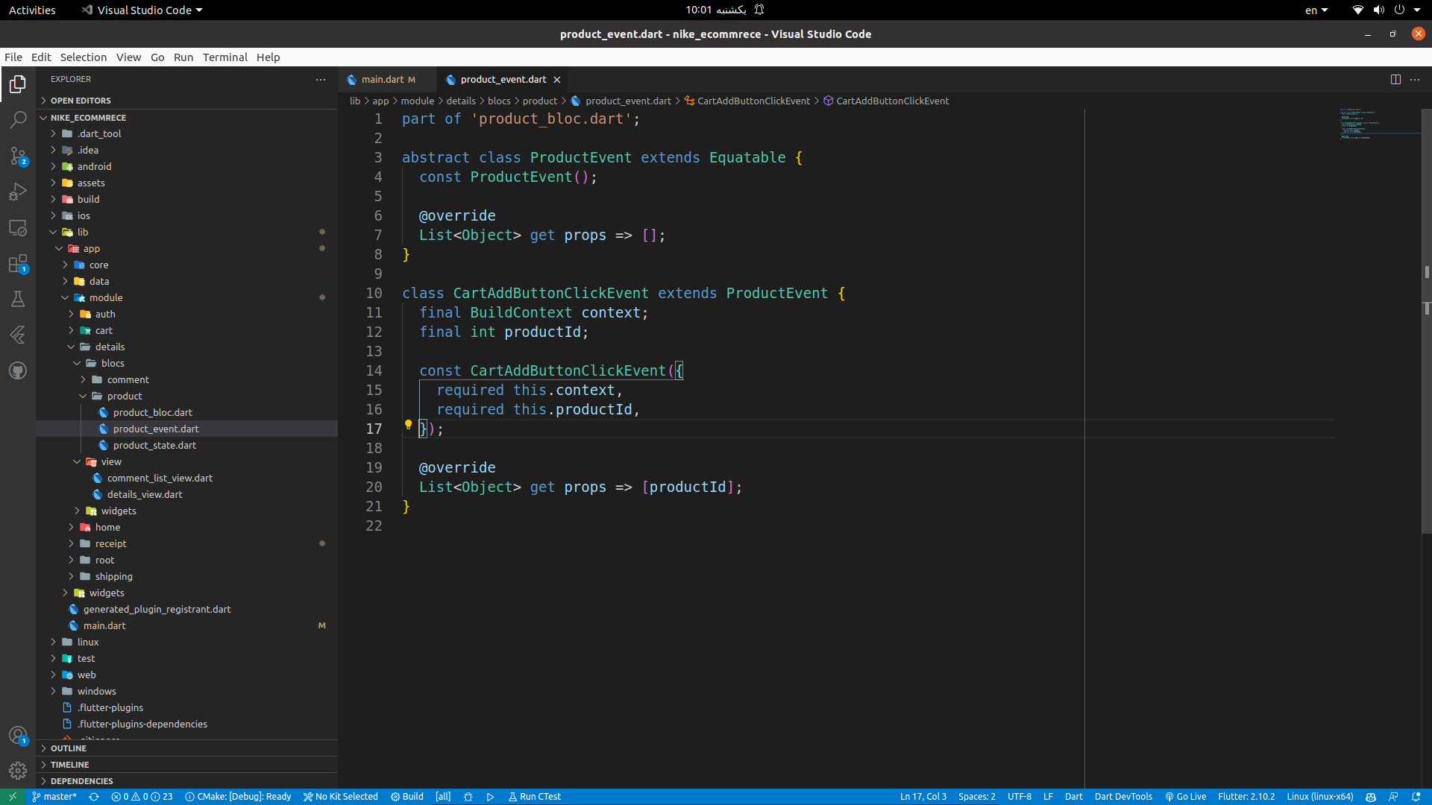Click the Build button in status bar

407,797
